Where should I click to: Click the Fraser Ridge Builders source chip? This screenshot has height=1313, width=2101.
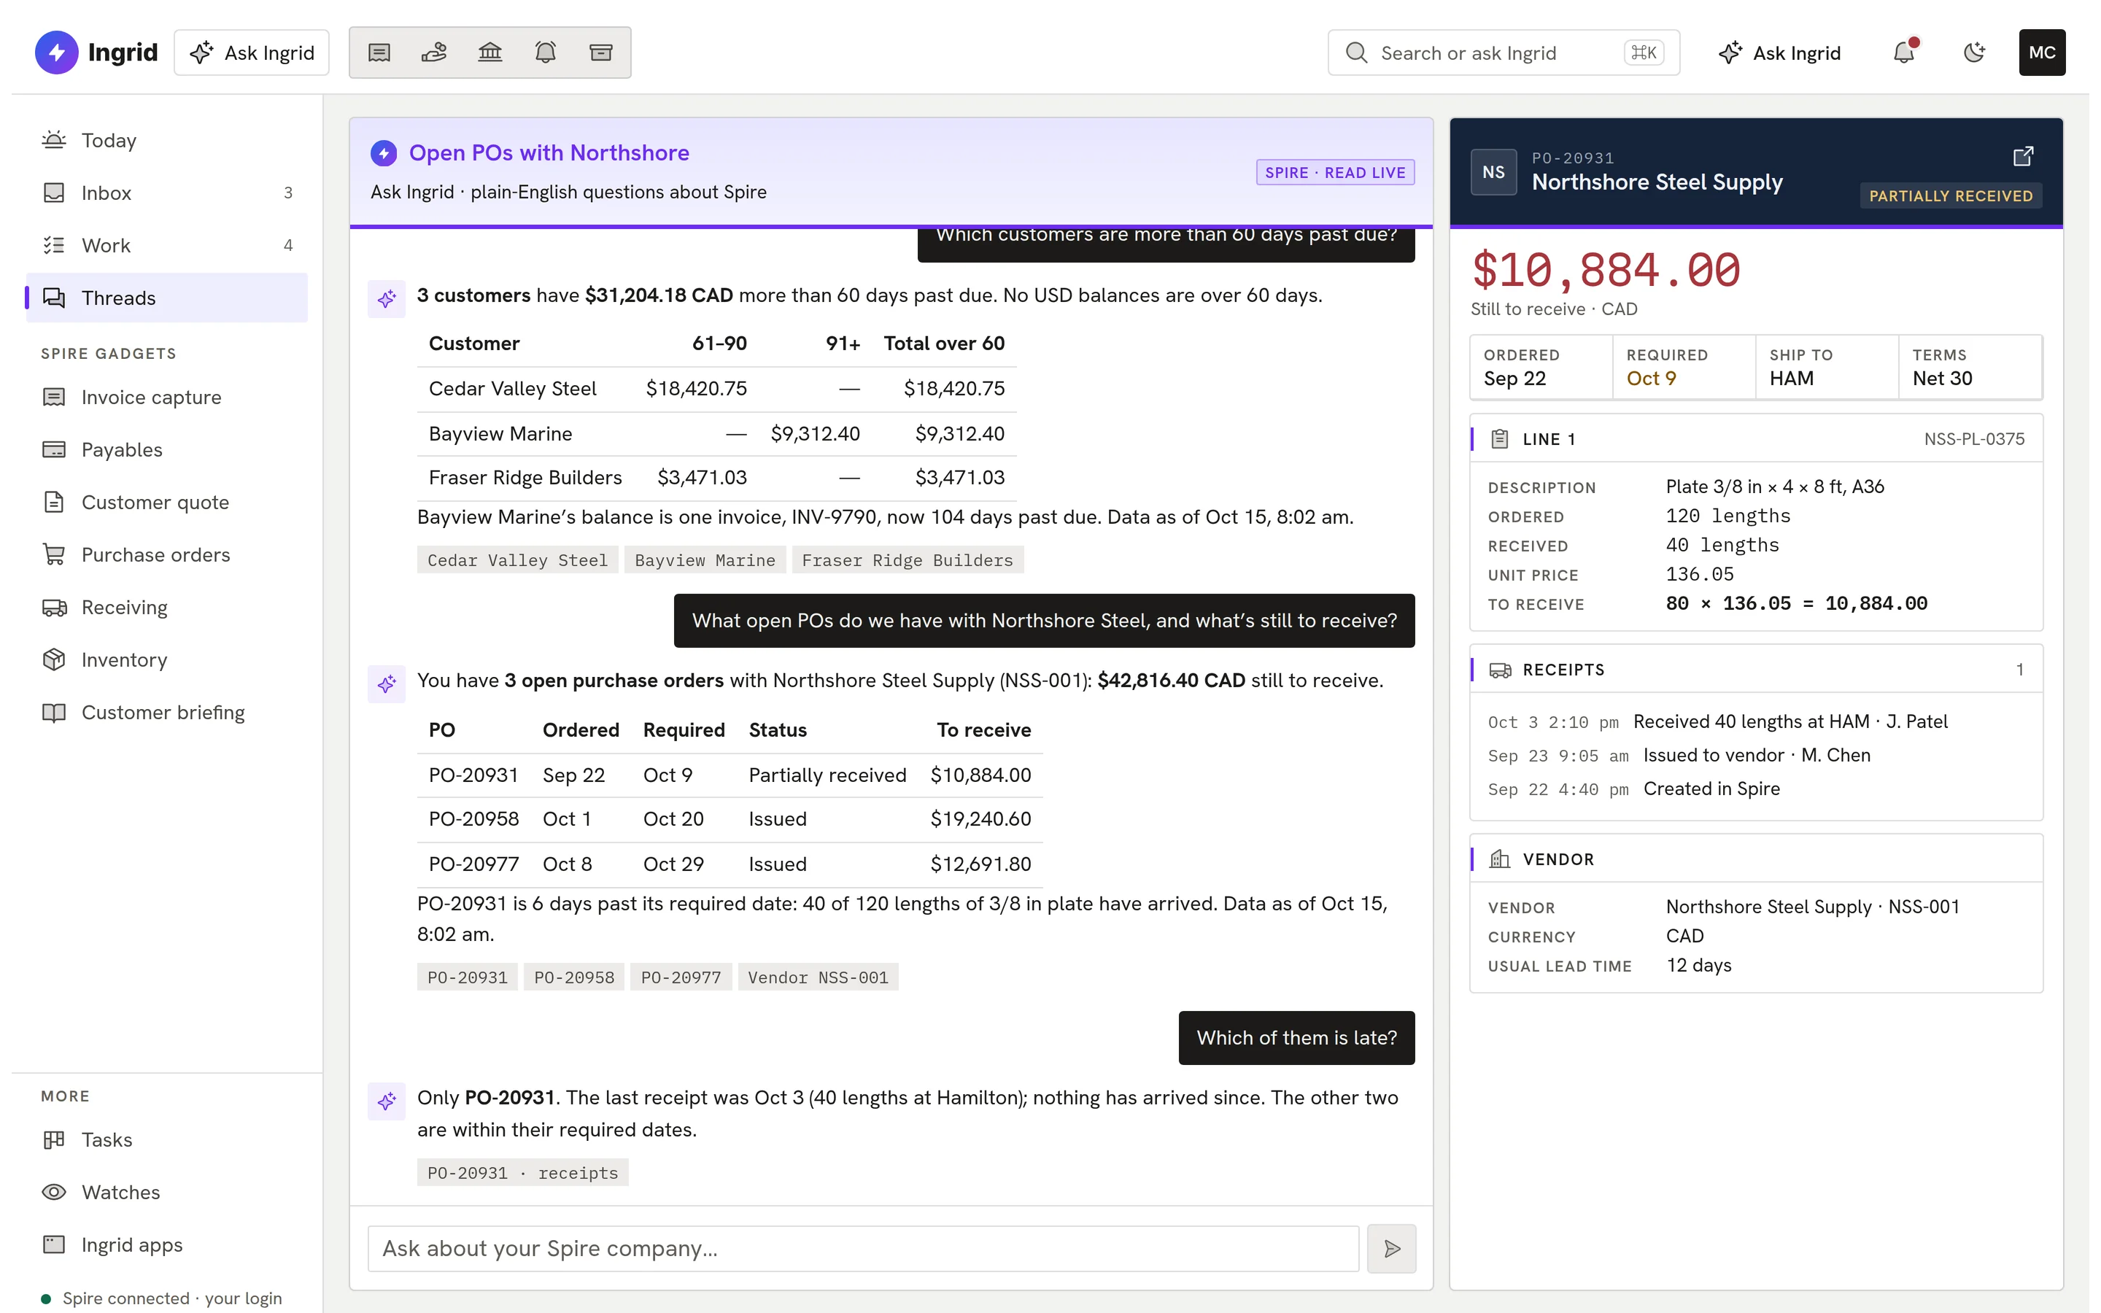coord(908,560)
